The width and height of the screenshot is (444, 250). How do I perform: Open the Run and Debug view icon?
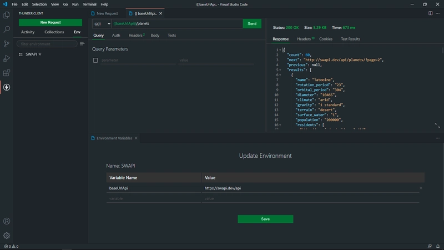point(7,58)
